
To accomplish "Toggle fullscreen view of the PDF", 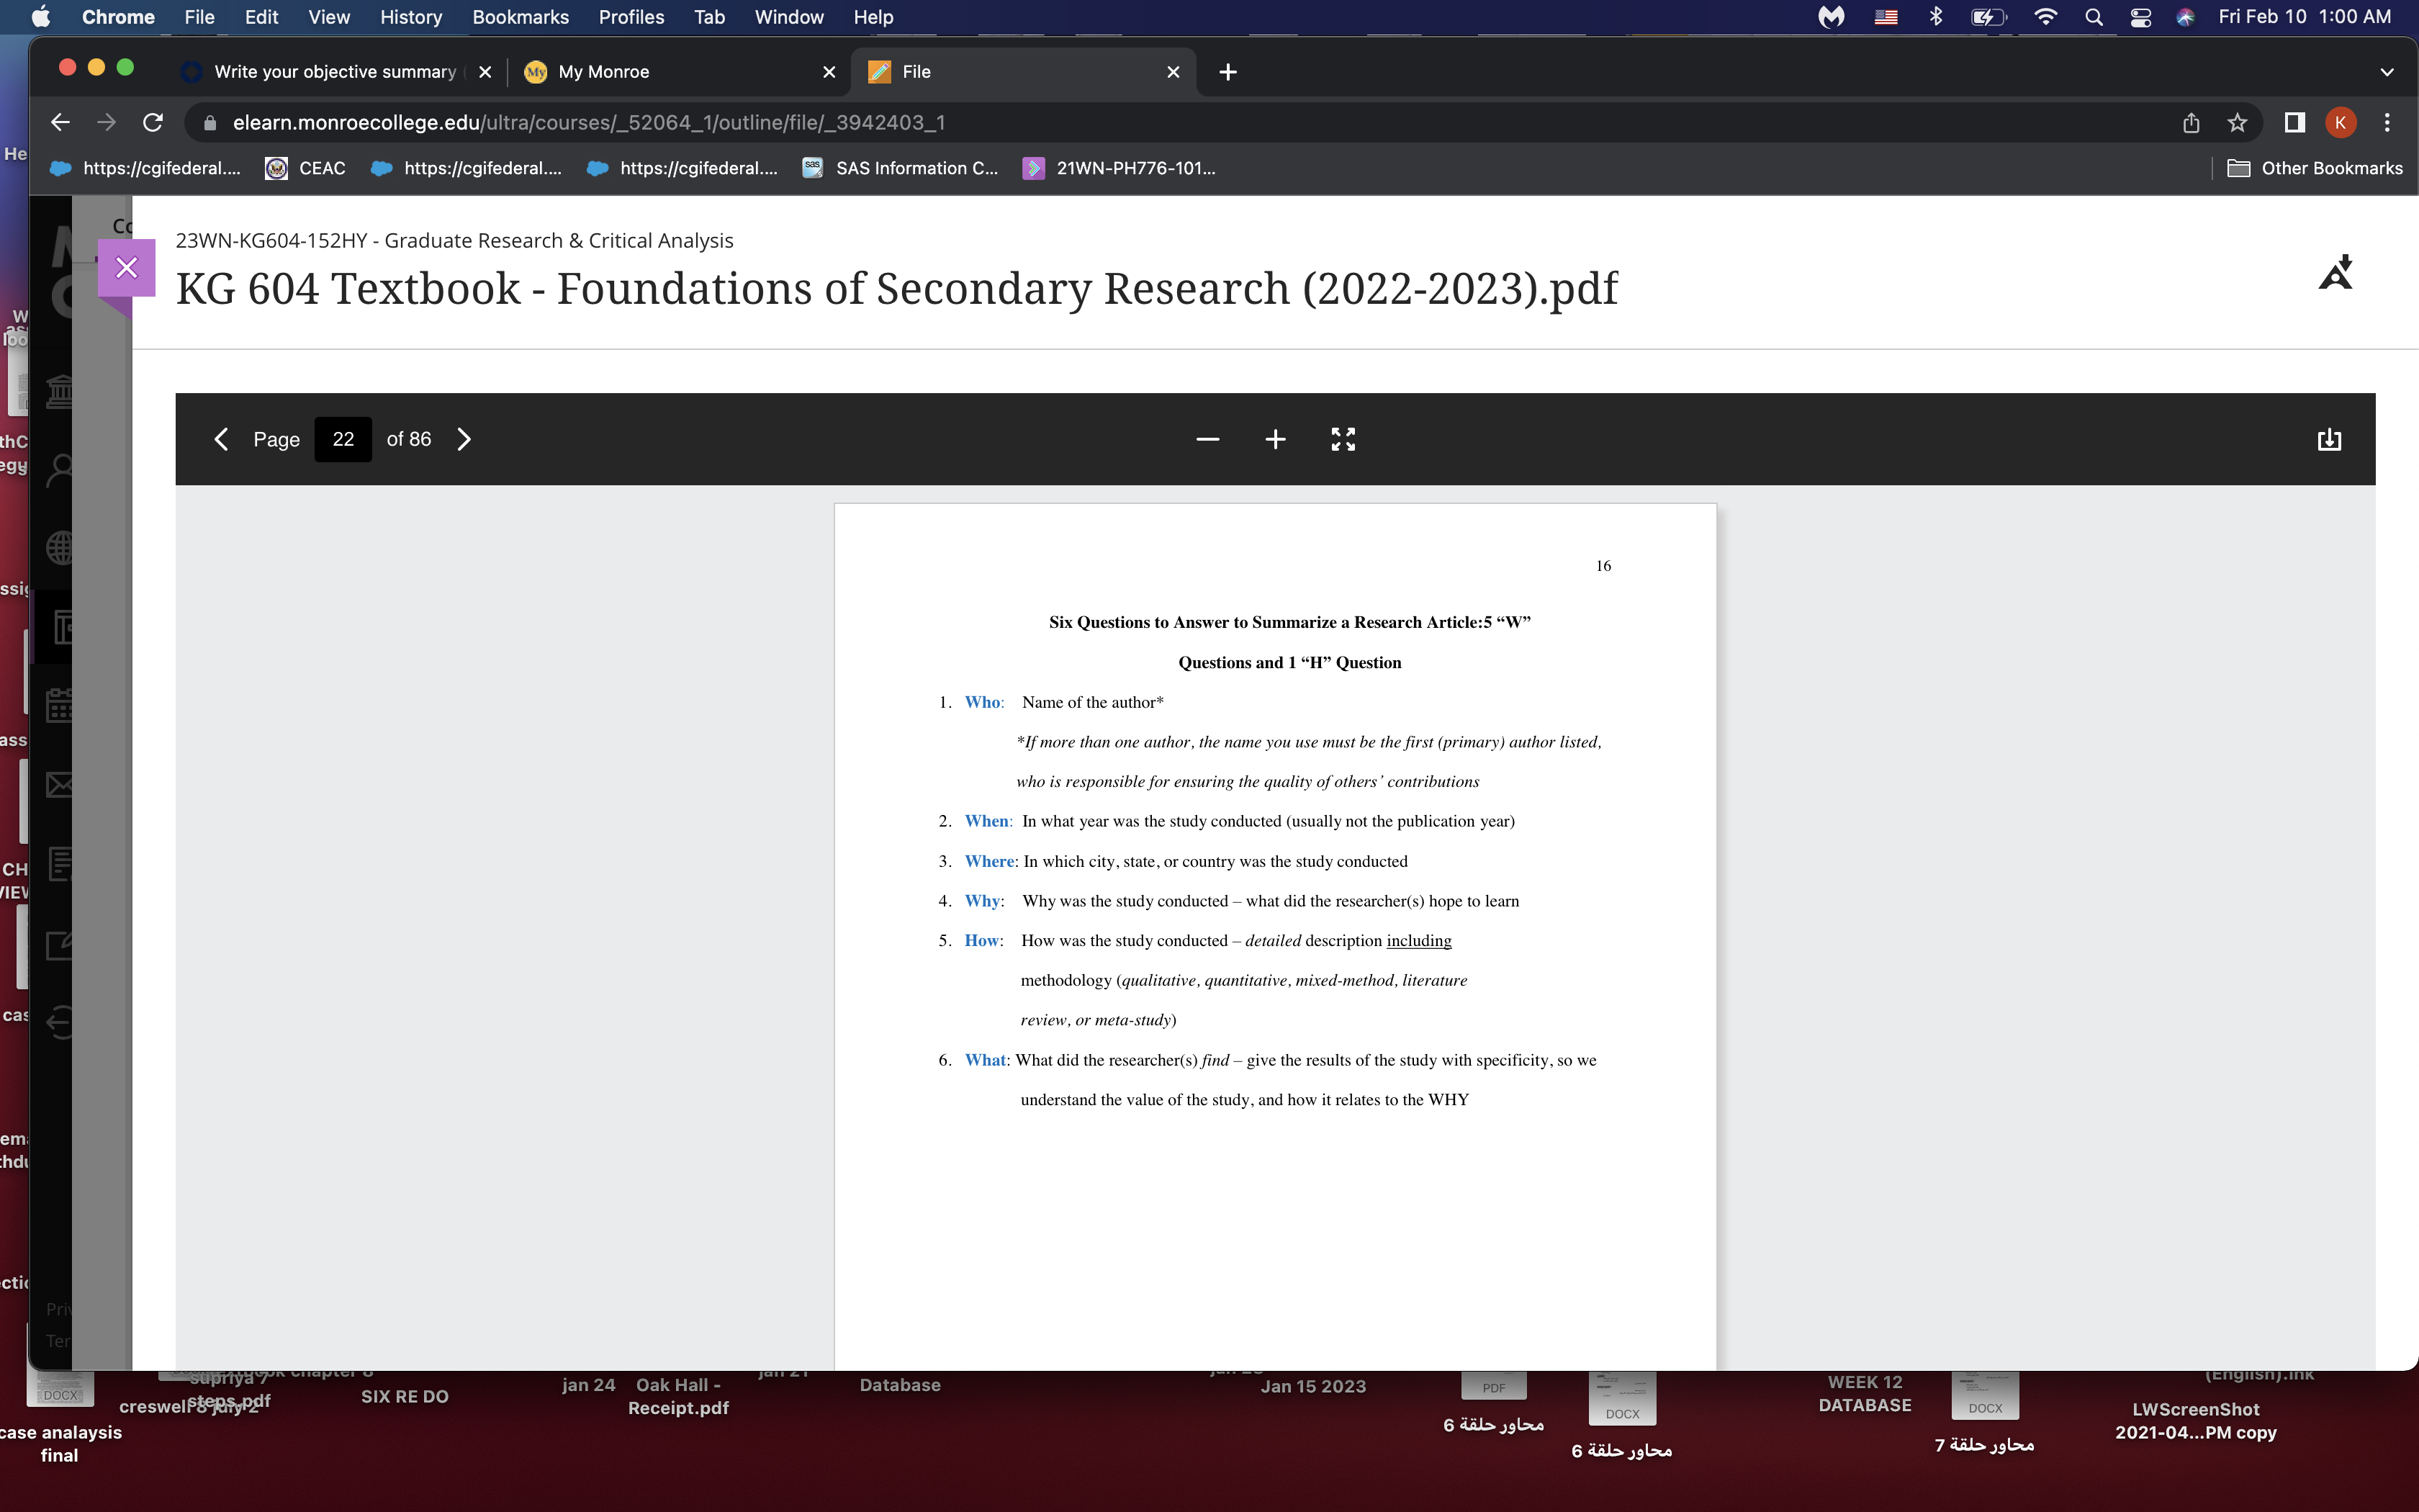I will coord(1343,439).
